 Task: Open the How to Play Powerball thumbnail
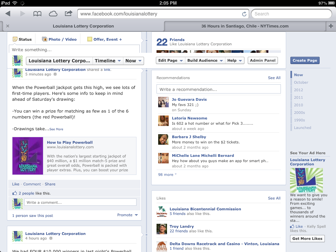pyautogui.click(x=28, y=156)
